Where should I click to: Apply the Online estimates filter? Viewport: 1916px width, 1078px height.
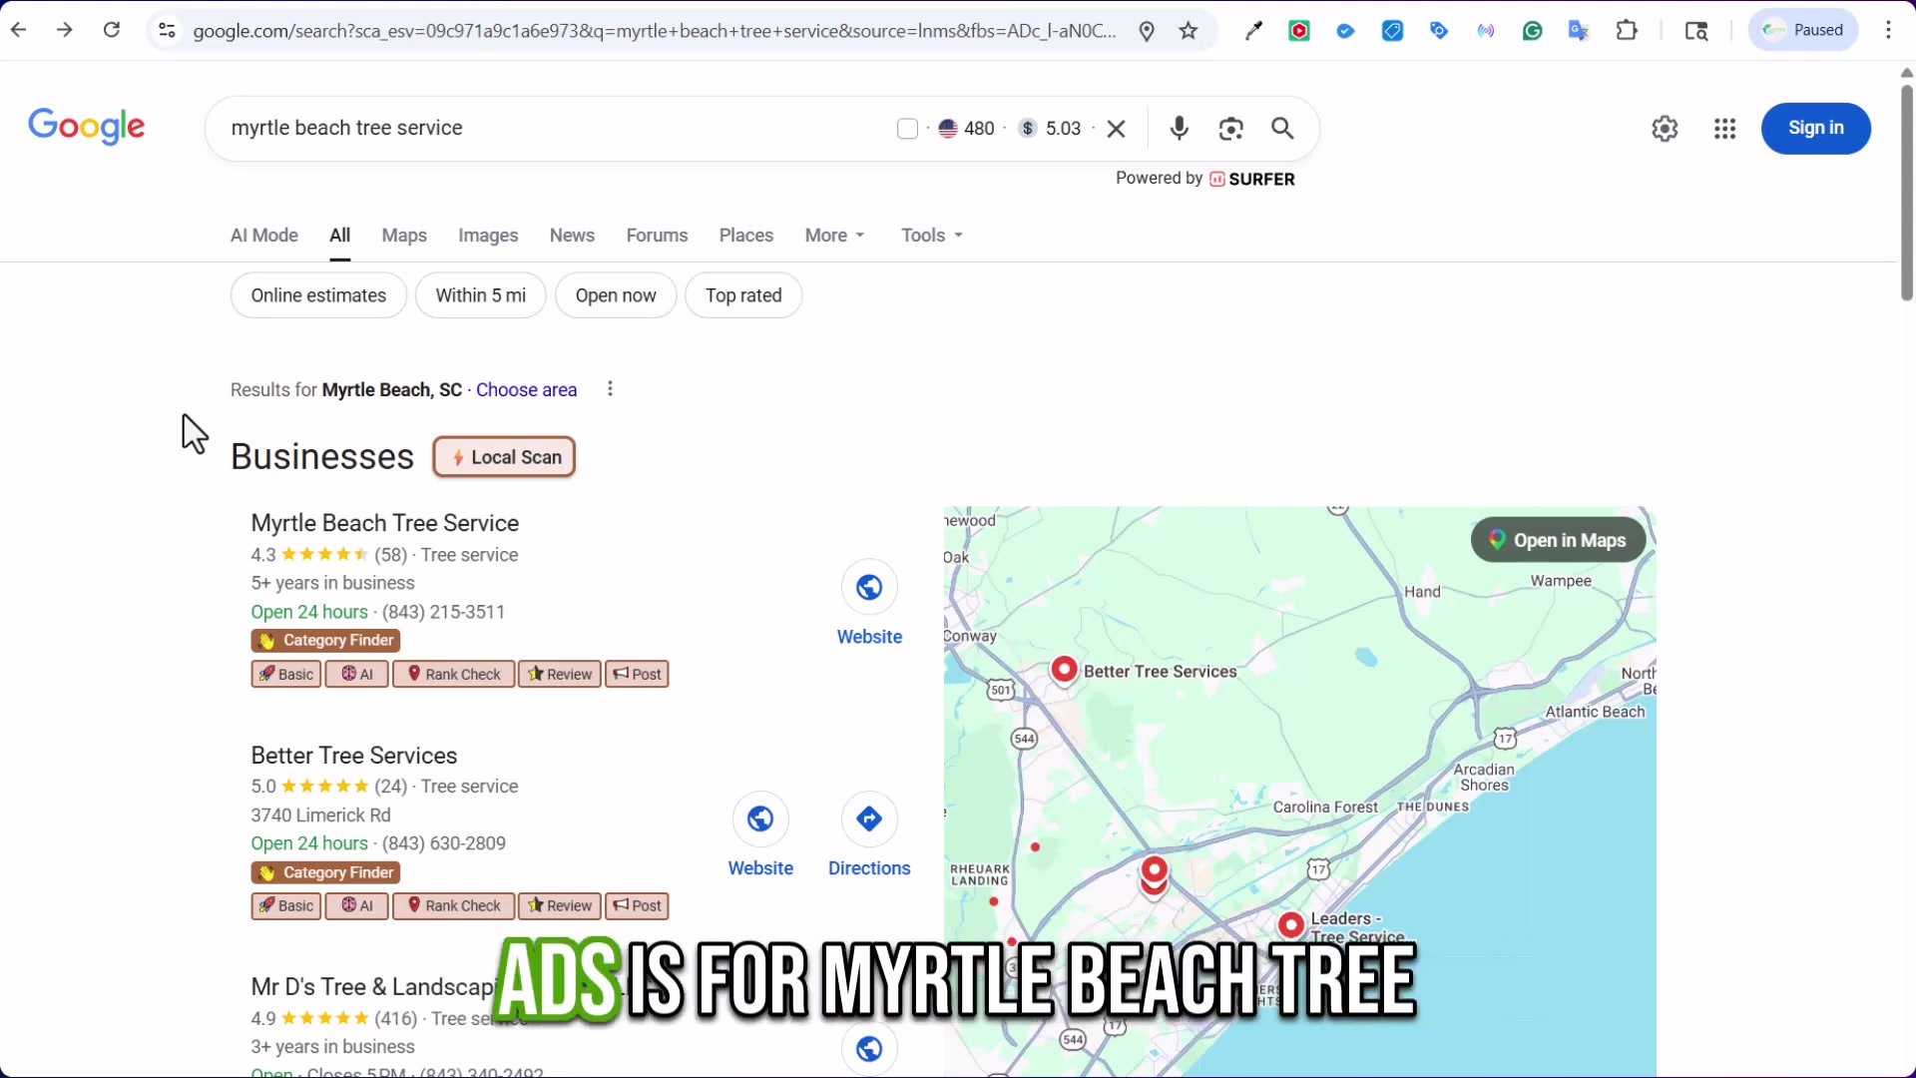[x=318, y=295]
